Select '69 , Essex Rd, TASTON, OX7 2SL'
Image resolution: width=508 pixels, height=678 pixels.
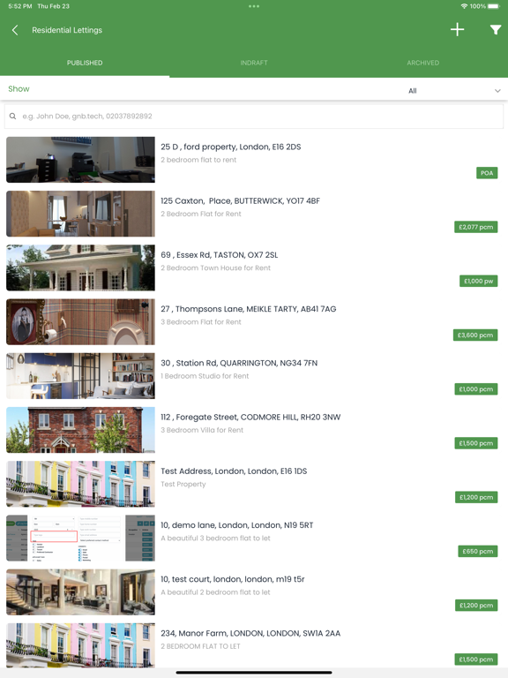[220, 255]
